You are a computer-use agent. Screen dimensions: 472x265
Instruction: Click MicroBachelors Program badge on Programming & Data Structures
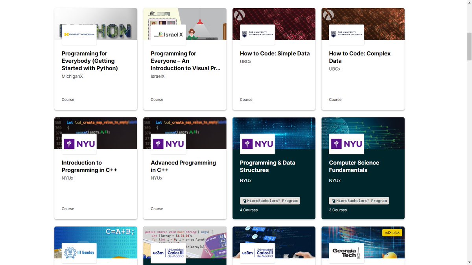coord(270,201)
